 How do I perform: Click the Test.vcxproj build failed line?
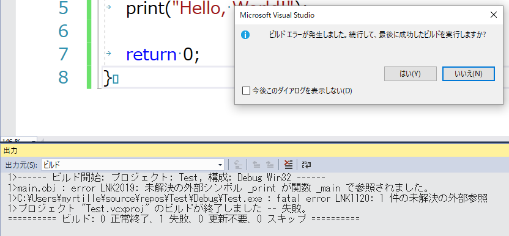click(157, 208)
